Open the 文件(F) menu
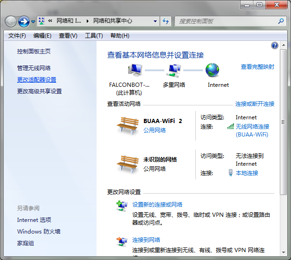 [x=17, y=36]
